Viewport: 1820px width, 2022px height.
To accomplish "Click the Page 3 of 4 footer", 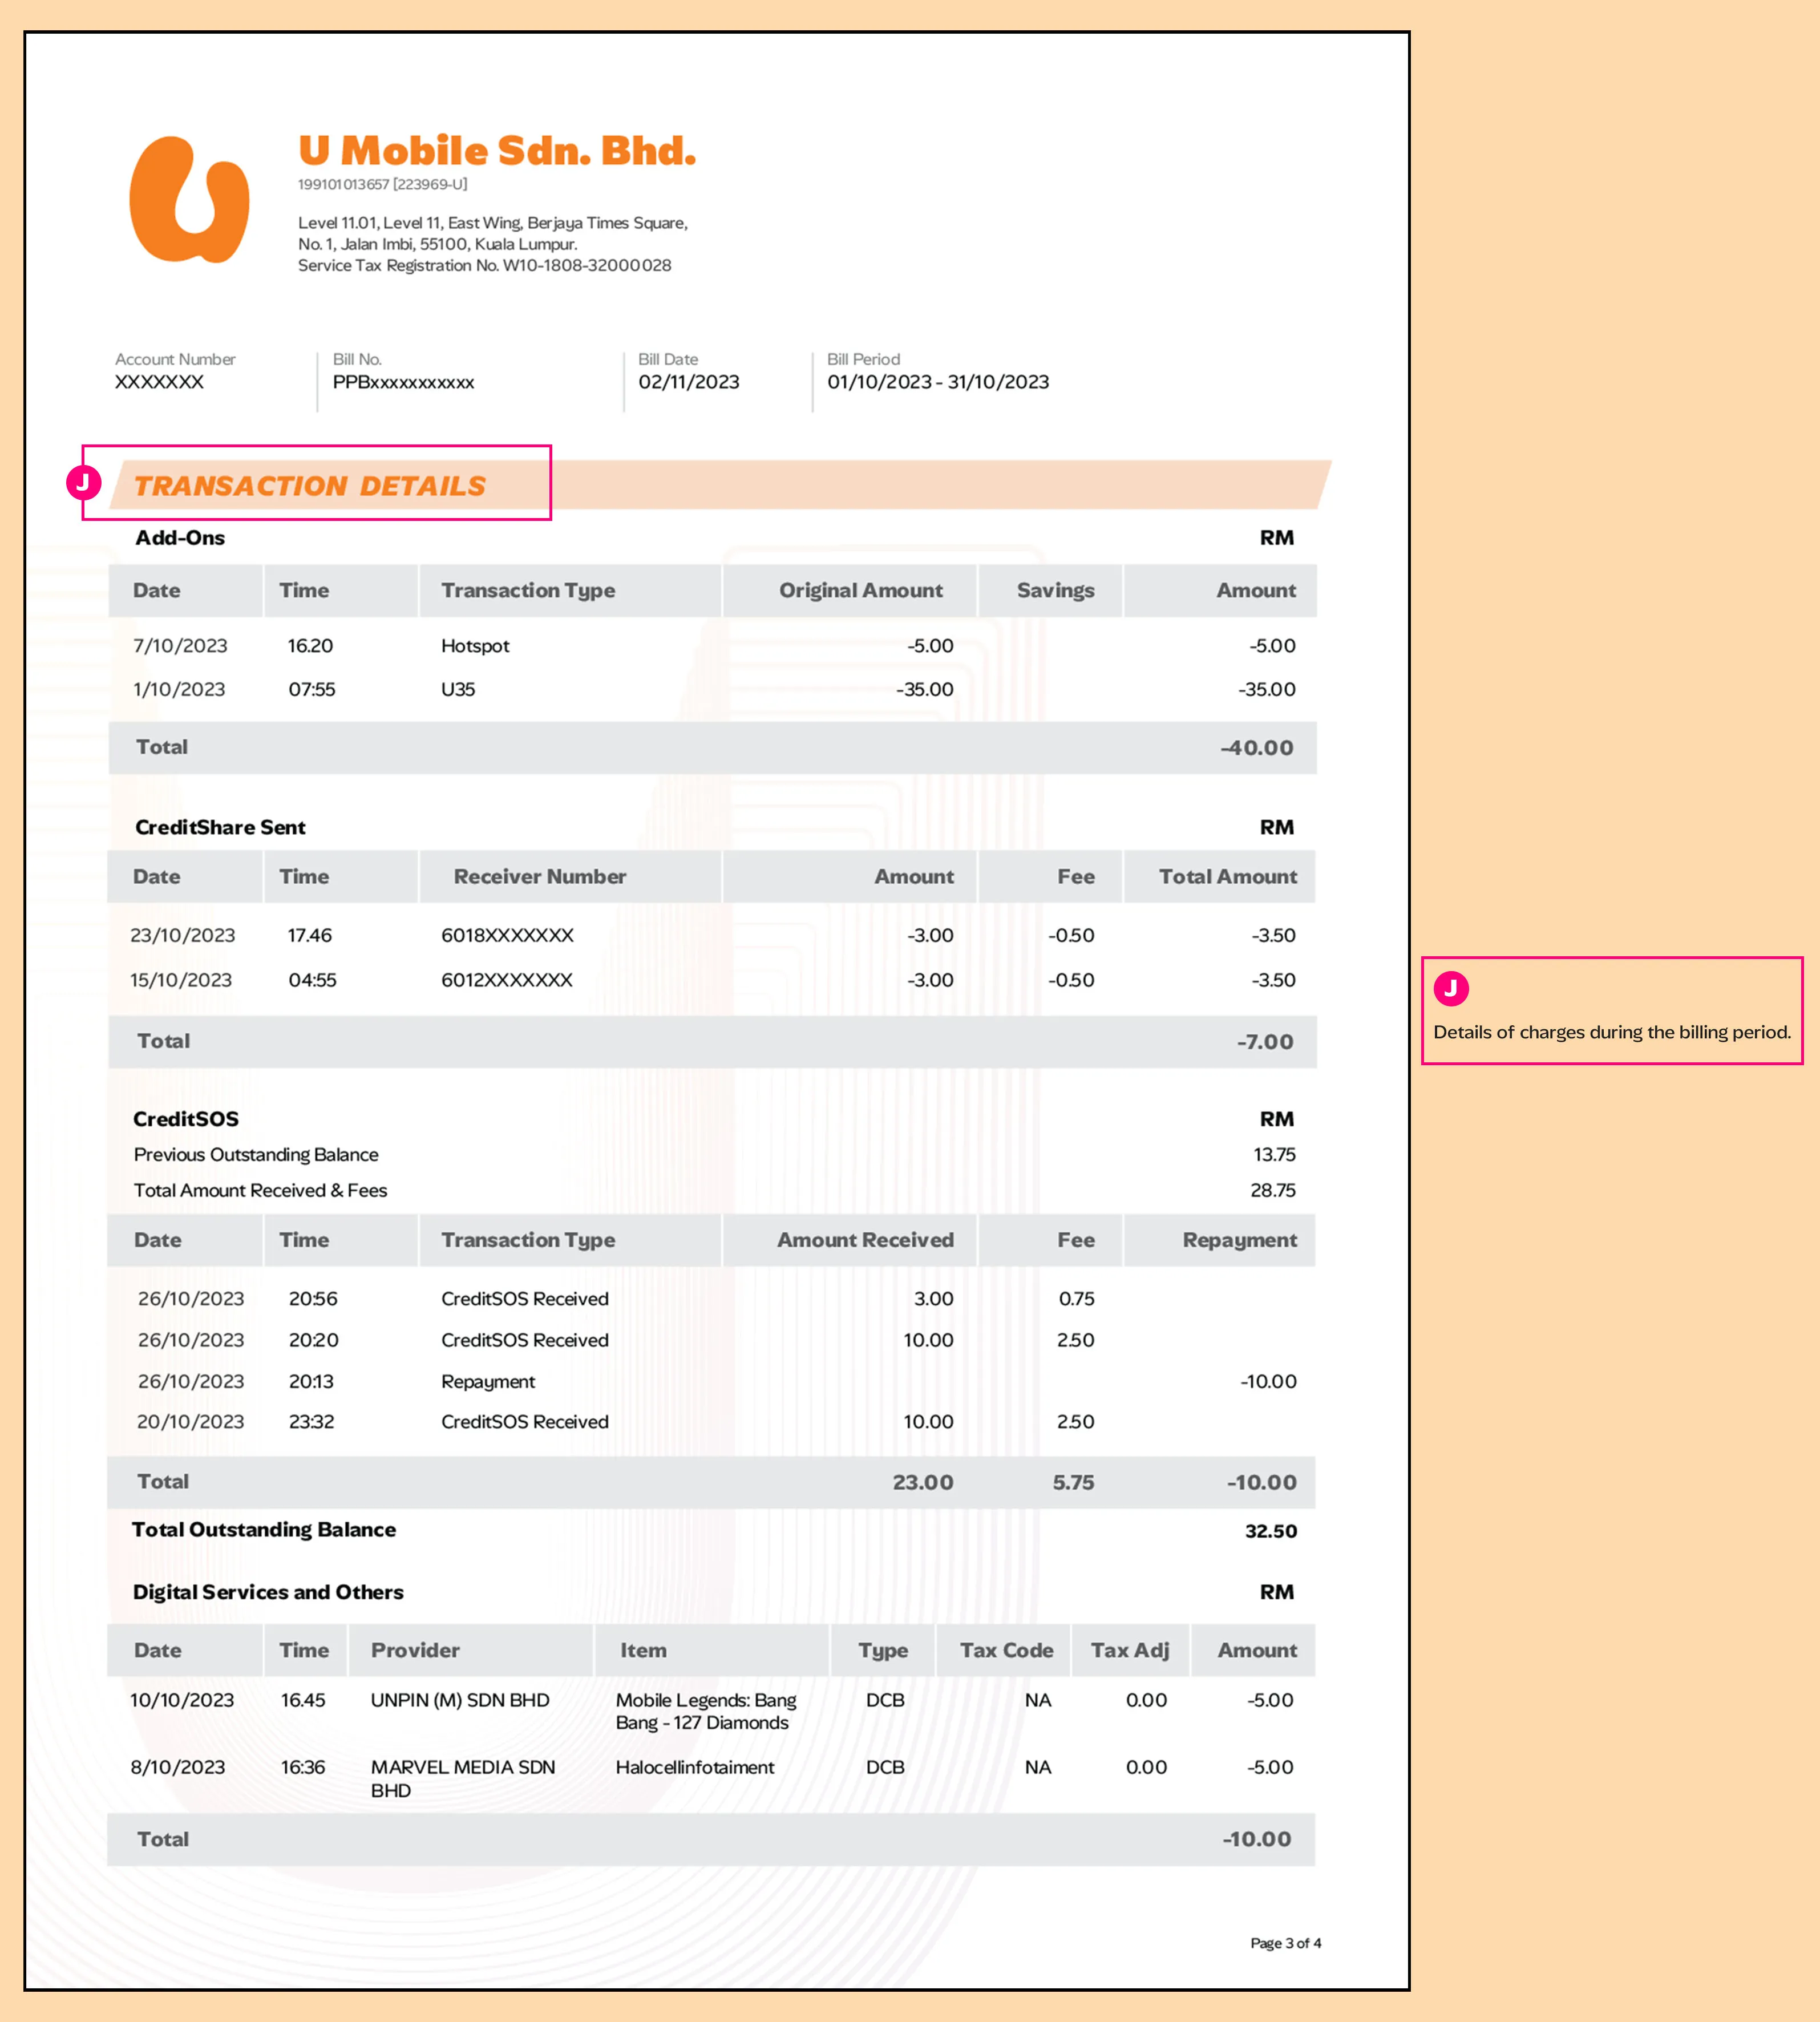I will (x=1286, y=1944).
